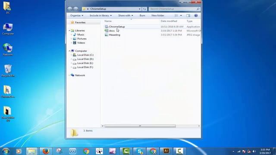Image resolution: width=276 pixels, height=155 pixels.
Task: Launch Windows Media Player from taskbar
Action: point(19,151)
